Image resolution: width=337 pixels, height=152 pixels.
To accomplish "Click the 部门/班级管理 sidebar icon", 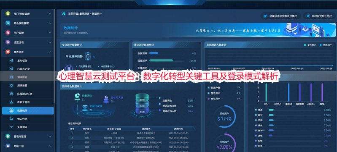I will (8, 13).
